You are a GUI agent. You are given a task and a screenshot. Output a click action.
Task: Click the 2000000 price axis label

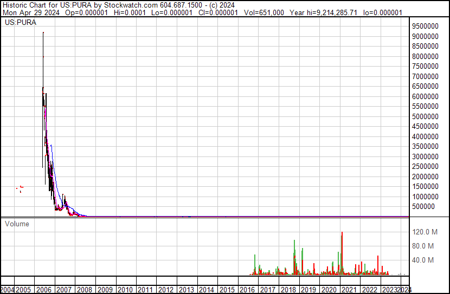[x=425, y=177]
